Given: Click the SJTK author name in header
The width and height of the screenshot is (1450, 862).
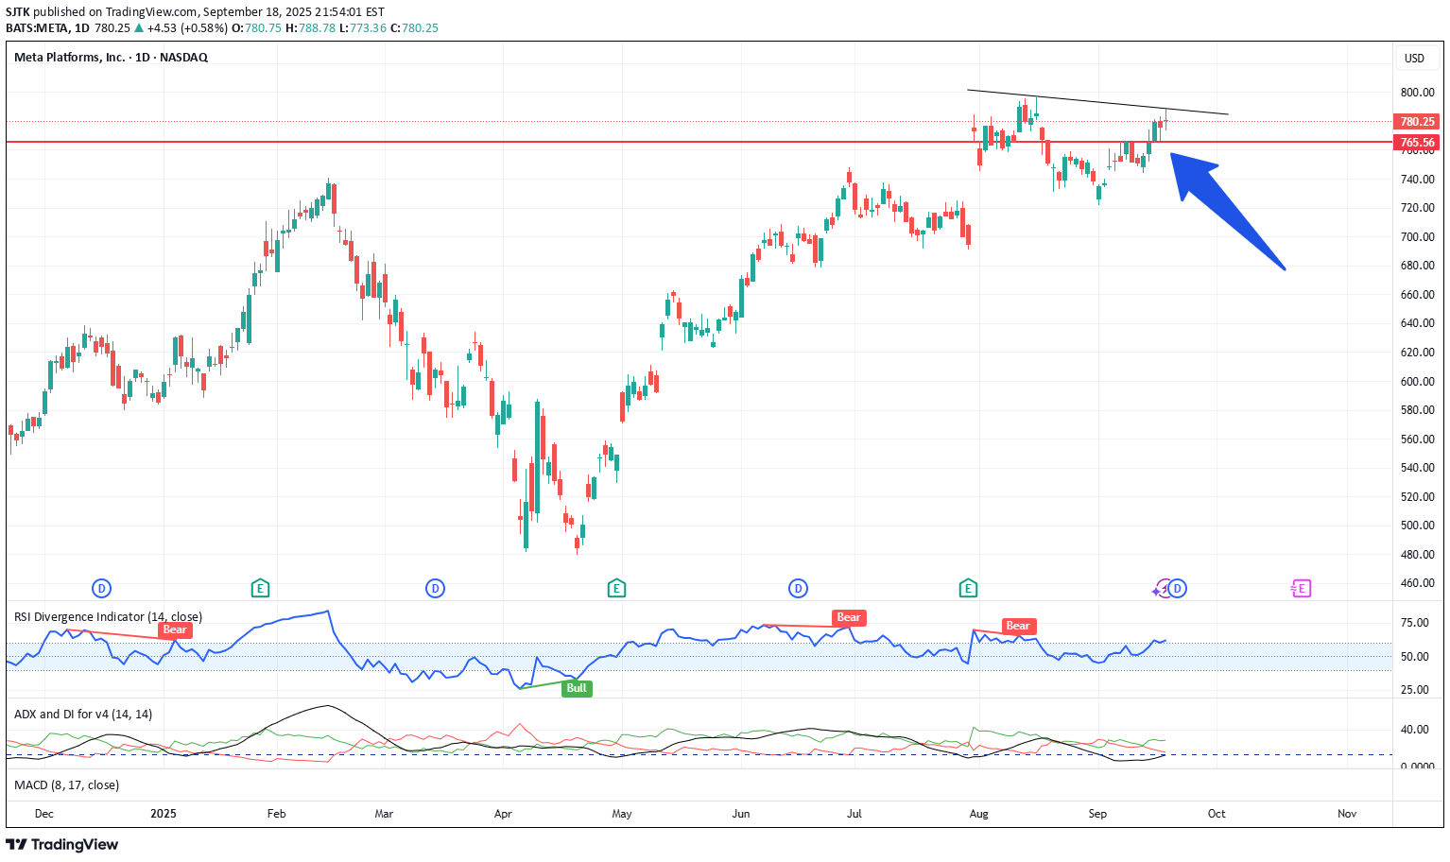Looking at the screenshot, I should click(x=18, y=12).
